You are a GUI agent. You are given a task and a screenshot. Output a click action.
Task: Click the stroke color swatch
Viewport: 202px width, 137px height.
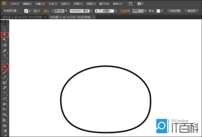pyautogui.click(x=35, y=11)
